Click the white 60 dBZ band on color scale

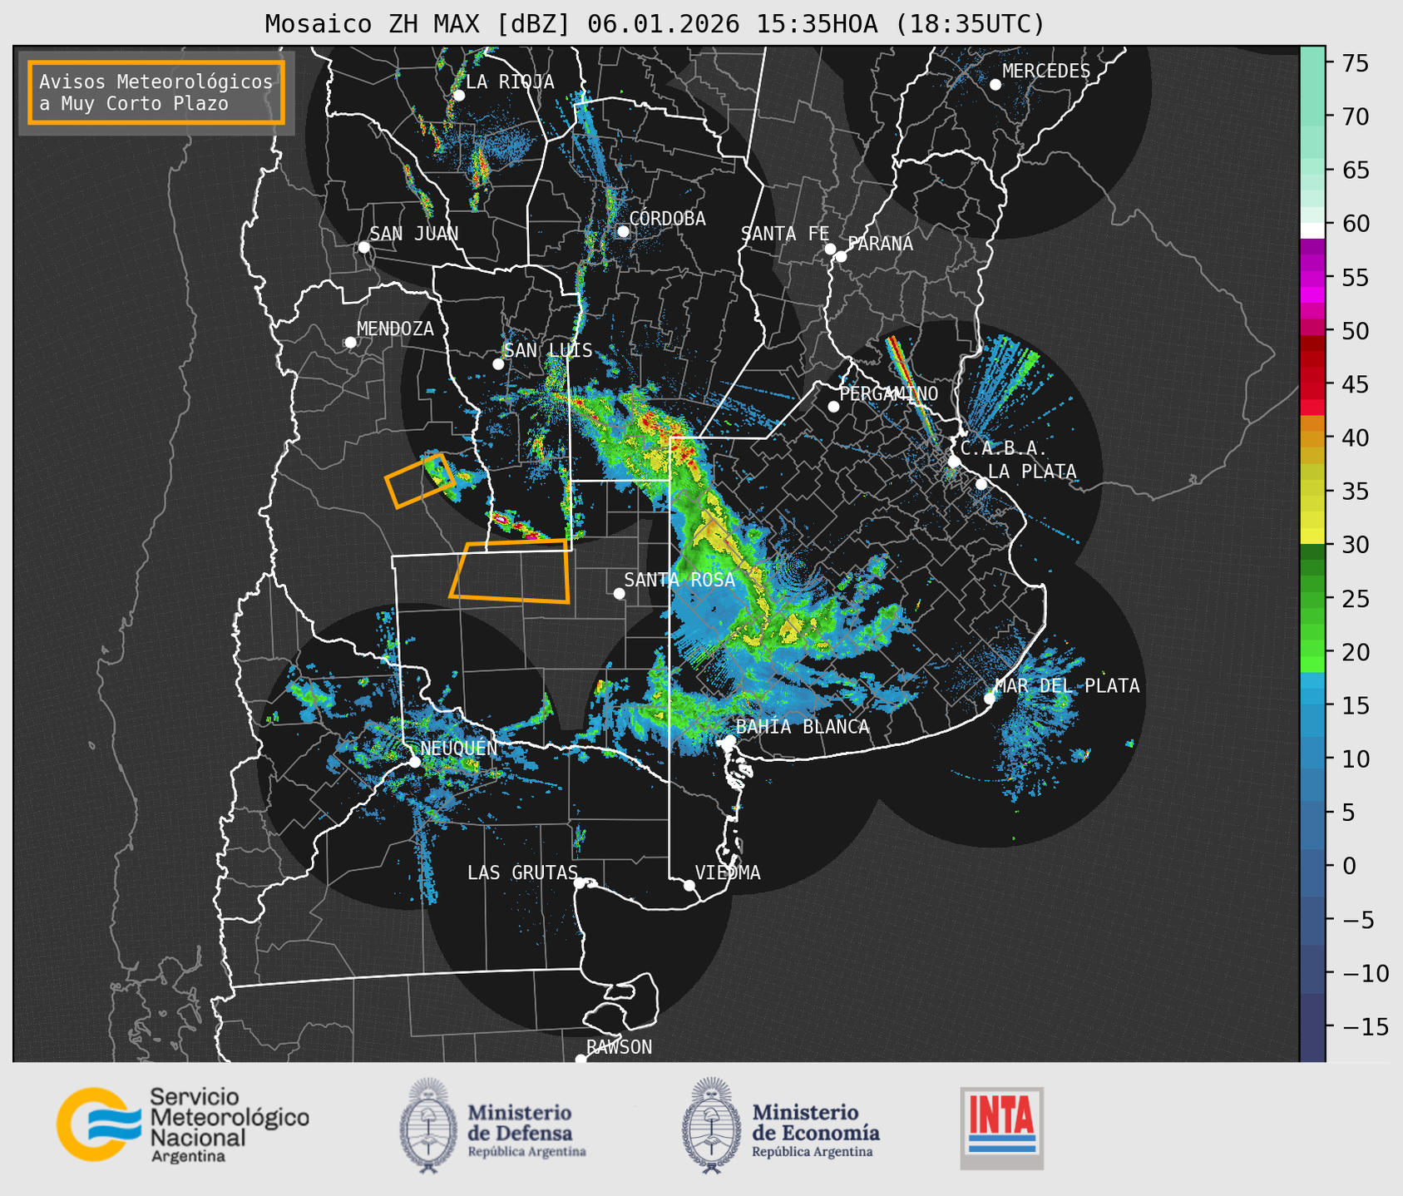[1312, 230]
